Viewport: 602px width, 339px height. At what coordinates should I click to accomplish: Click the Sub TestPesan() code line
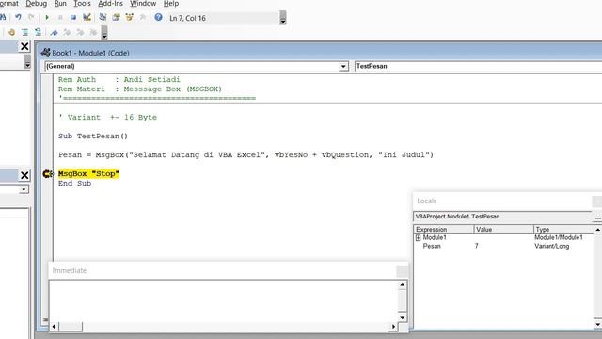93,136
